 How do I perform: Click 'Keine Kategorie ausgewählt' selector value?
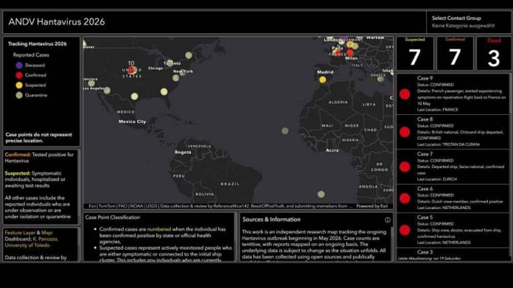tap(463, 26)
